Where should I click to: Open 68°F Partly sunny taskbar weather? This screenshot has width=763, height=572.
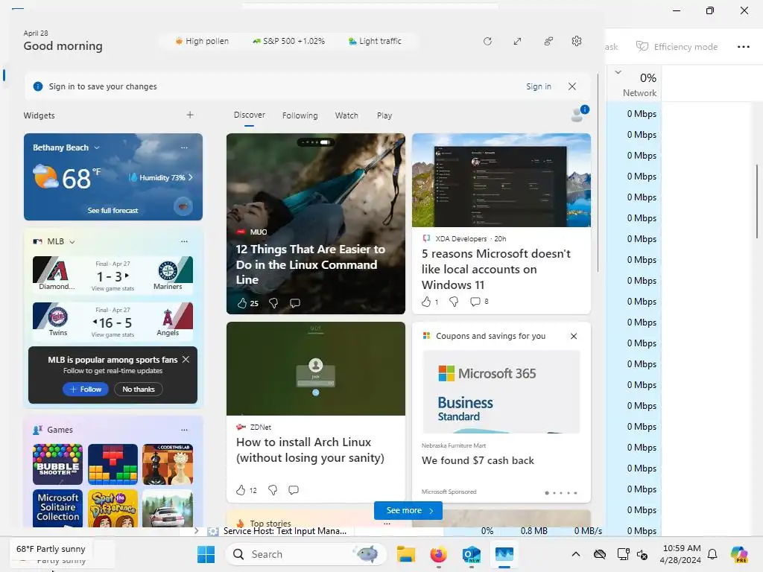pos(51,549)
